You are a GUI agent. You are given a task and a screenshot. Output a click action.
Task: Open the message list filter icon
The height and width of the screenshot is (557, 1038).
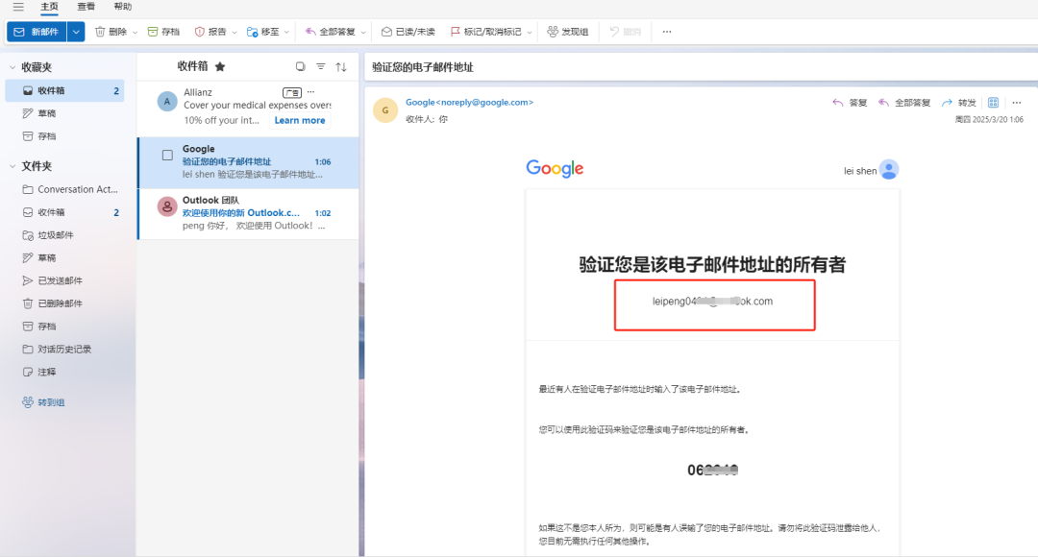[320, 66]
